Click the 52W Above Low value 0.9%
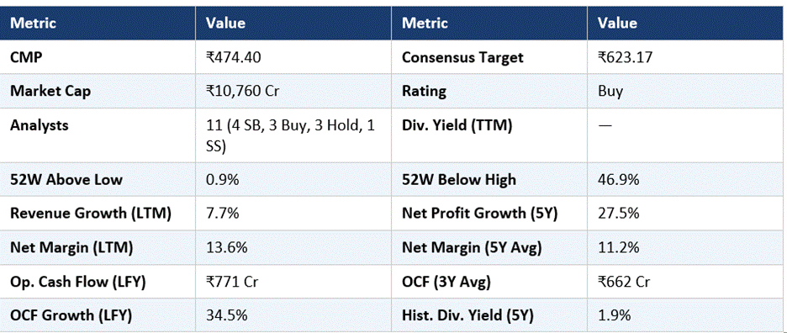The height and width of the screenshot is (333, 787). tap(222, 180)
